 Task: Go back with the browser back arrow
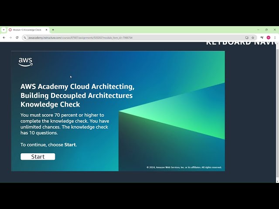pyautogui.click(x=4, y=38)
